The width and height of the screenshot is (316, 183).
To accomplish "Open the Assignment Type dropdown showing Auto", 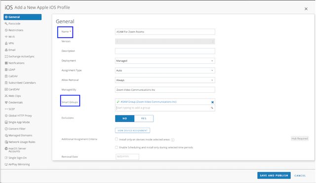I will coord(165,71).
